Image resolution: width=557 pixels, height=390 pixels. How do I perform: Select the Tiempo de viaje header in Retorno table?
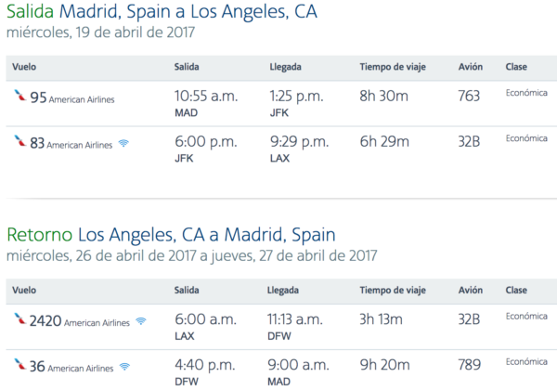click(x=393, y=291)
